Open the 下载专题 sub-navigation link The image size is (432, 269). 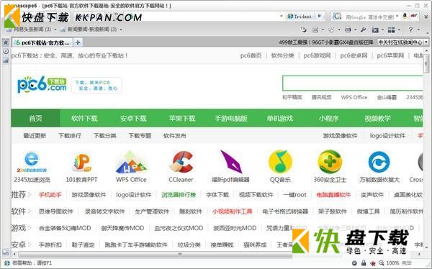tap(140, 135)
